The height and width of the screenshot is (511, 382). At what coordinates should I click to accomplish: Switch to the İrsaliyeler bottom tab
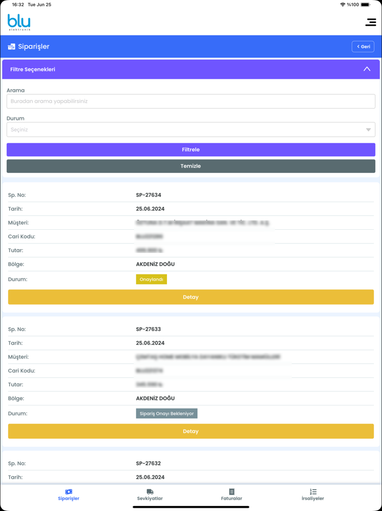tap(313, 495)
